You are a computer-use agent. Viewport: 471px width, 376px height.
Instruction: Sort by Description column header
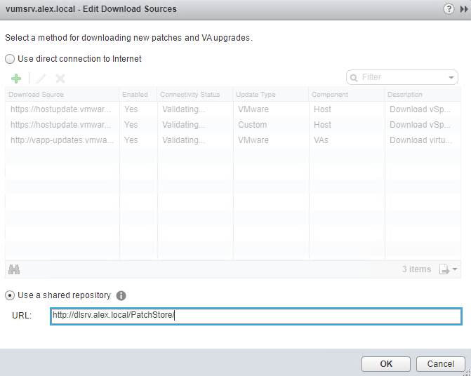[x=423, y=95]
